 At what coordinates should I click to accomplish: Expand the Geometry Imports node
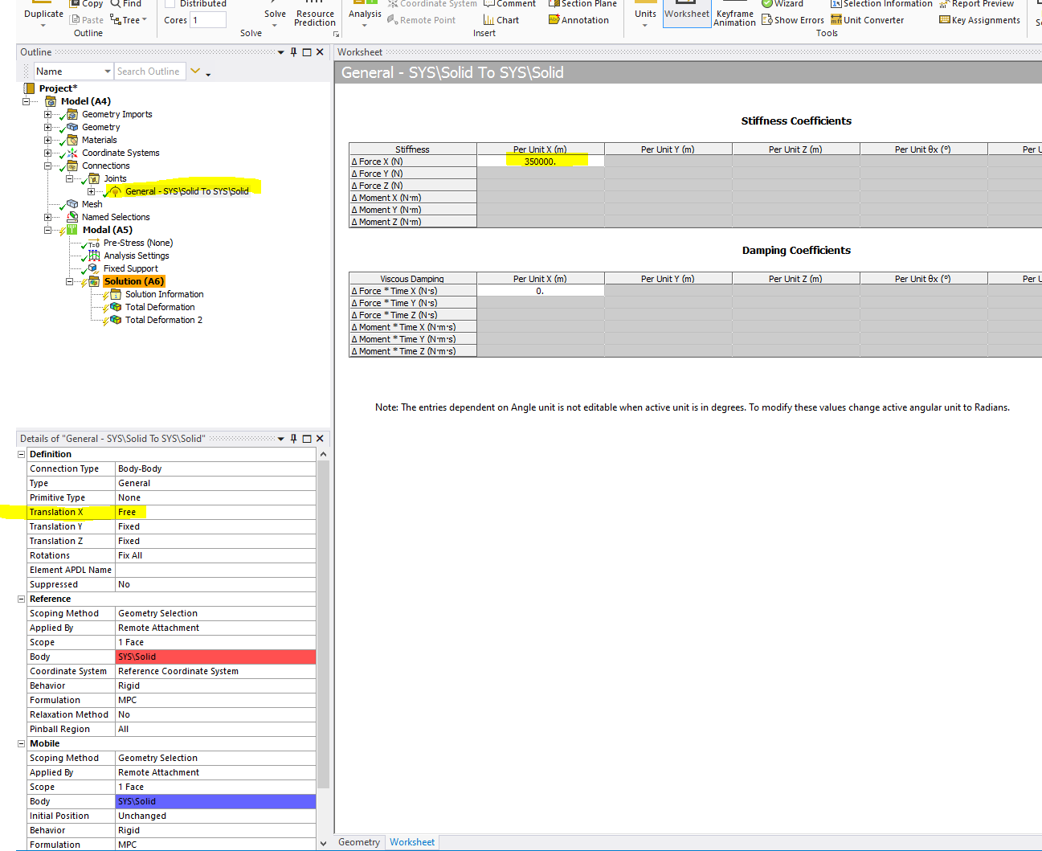coord(48,114)
